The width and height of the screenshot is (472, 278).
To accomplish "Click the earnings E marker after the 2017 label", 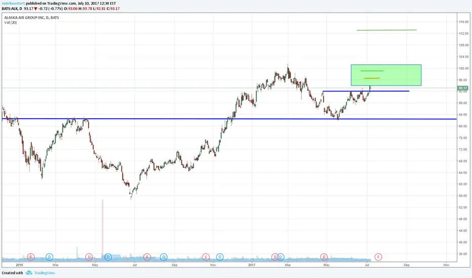I will coord(274,257).
